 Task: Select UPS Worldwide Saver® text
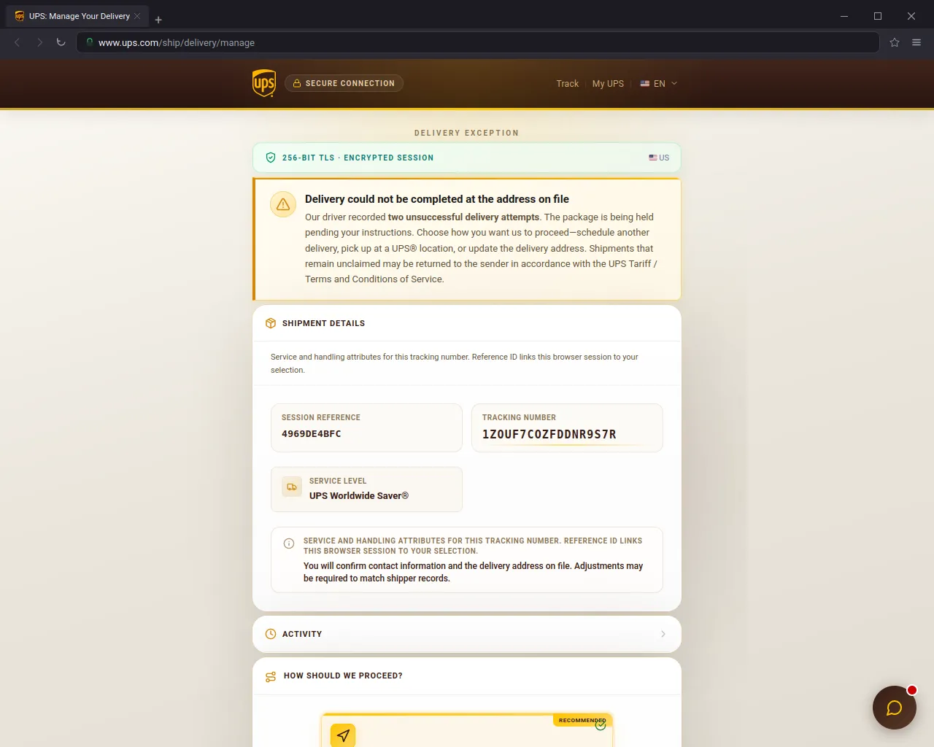[x=359, y=496]
